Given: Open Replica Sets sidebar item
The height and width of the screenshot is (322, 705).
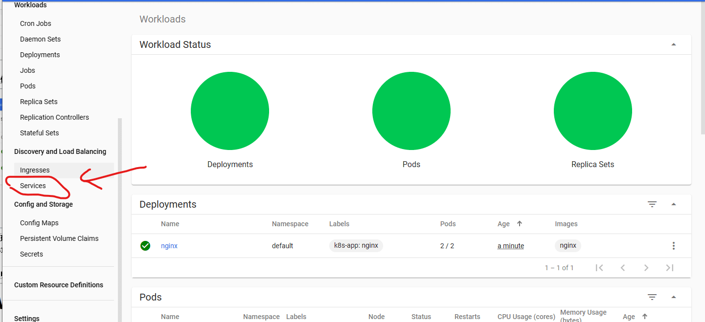Looking at the screenshot, I should pos(39,102).
